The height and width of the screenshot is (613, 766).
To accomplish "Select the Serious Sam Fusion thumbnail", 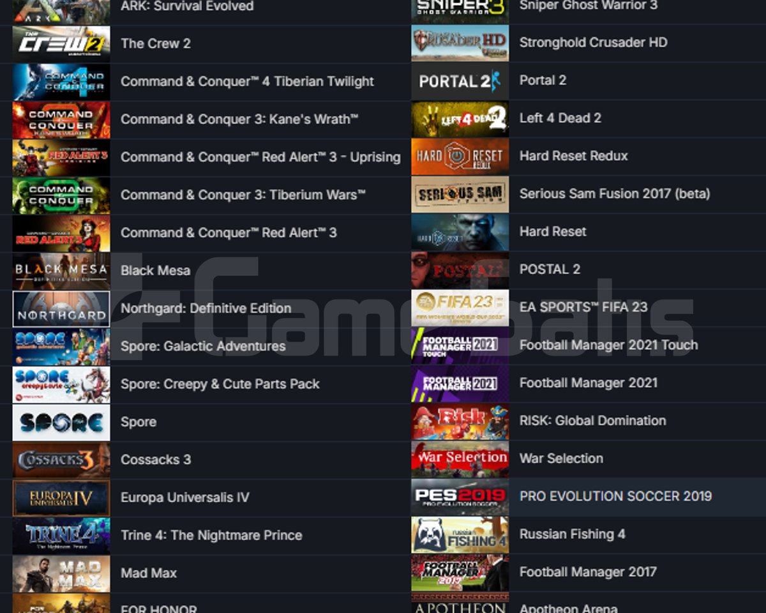I will (460, 193).
